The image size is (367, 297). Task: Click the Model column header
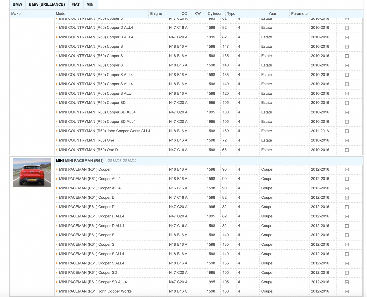61,14
